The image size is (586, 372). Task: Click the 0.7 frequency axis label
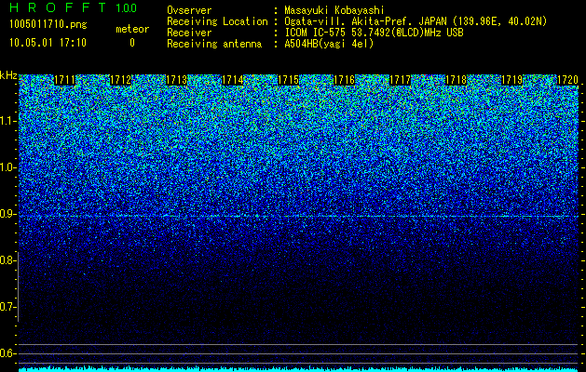click(7, 307)
